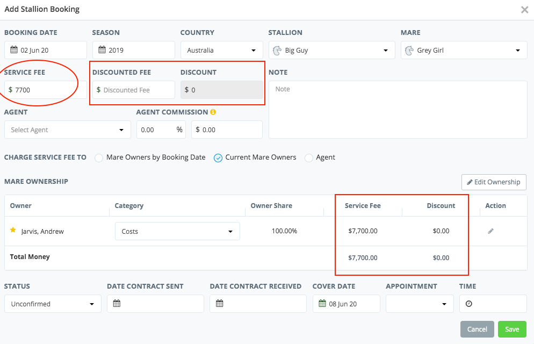Click the Booking Date calendar icon
The width and height of the screenshot is (534, 344).
13,50
